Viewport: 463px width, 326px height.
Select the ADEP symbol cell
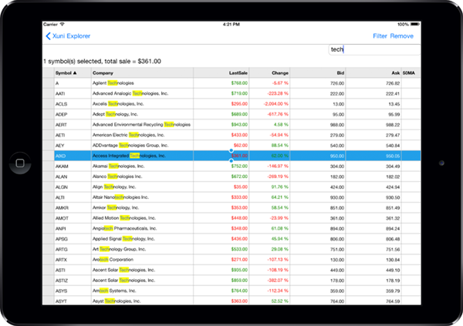[73, 114]
